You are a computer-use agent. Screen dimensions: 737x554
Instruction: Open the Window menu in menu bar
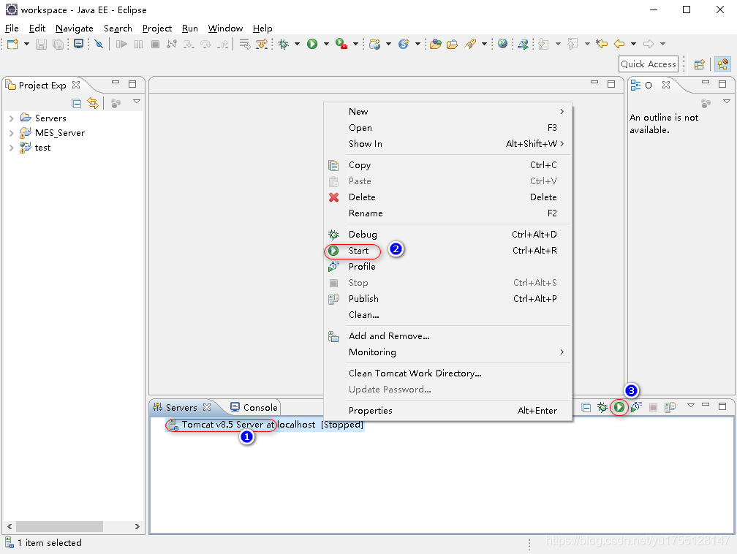pos(225,29)
